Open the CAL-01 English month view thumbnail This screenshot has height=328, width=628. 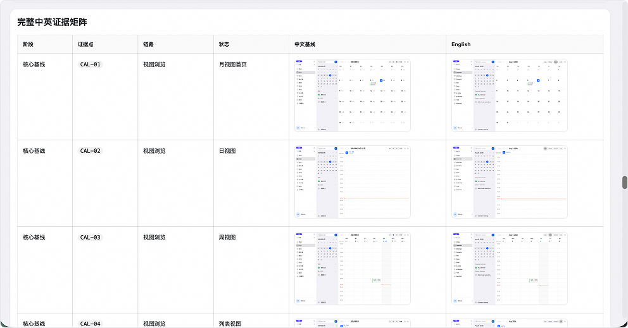click(510, 95)
